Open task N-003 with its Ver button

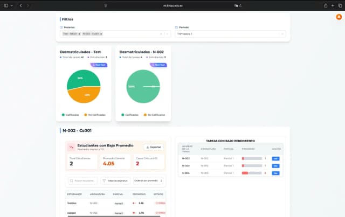point(275,166)
